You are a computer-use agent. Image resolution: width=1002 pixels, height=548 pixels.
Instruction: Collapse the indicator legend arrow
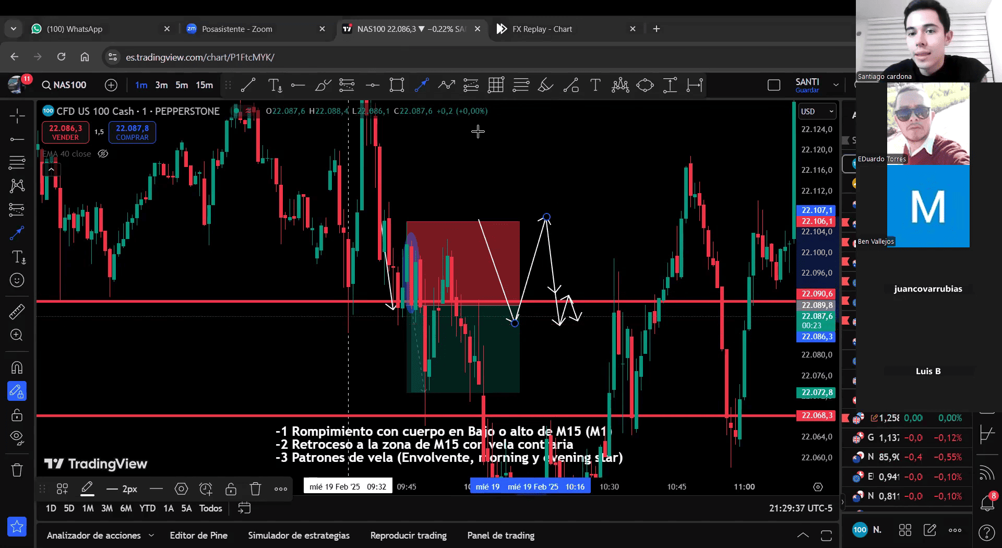tap(51, 169)
